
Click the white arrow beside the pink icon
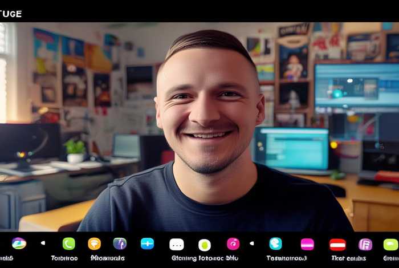pyautogui.click(x=251, y=243)
